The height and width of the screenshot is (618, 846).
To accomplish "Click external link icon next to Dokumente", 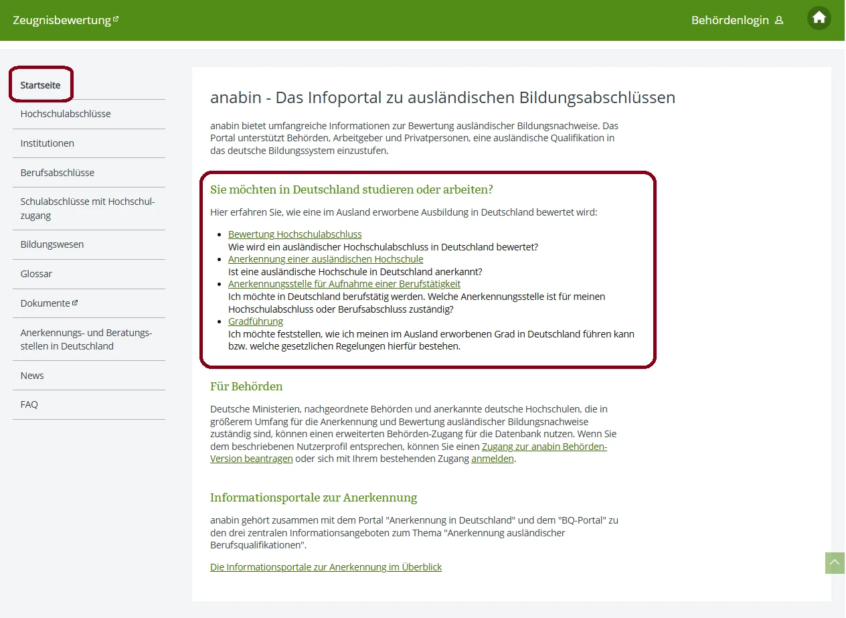I will pyautogui.click(x=75, y=303).
